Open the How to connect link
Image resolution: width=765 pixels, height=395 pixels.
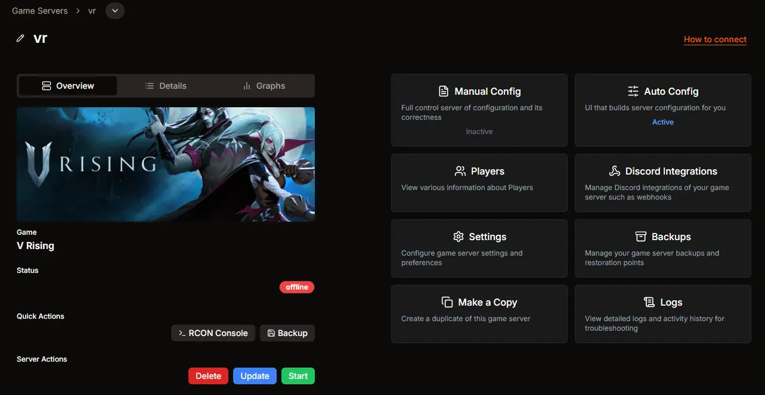pos(715,39)
